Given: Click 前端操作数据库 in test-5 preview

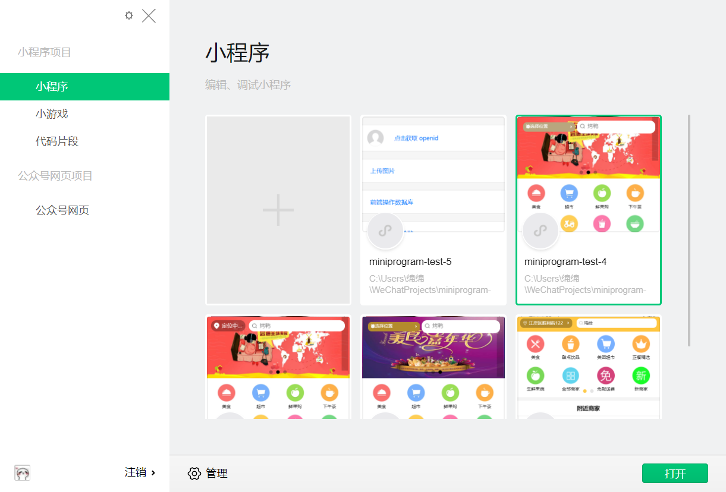Looking at the screenshot, I should 391,203.
